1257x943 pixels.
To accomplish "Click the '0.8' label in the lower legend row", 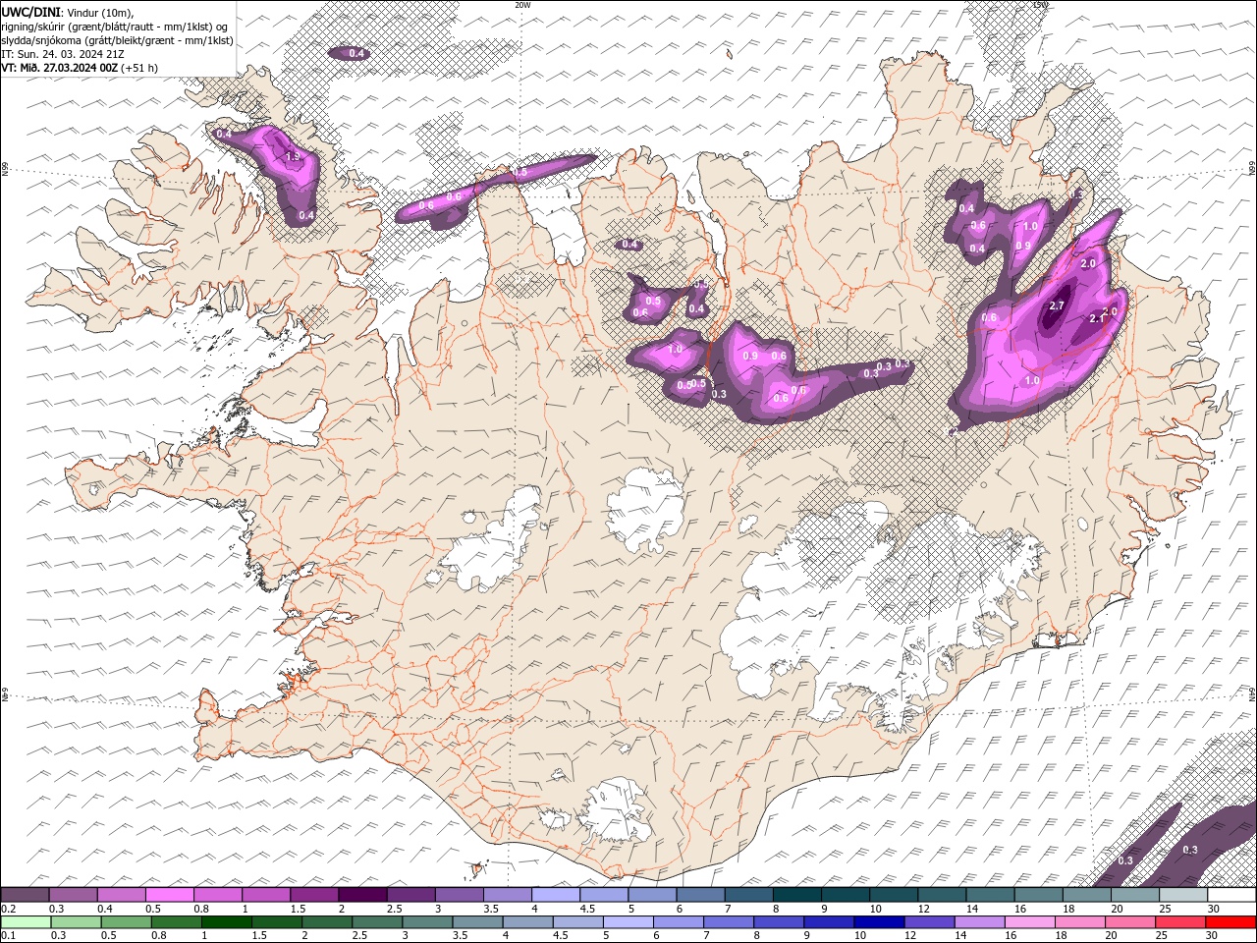I will tap(158, 936).
